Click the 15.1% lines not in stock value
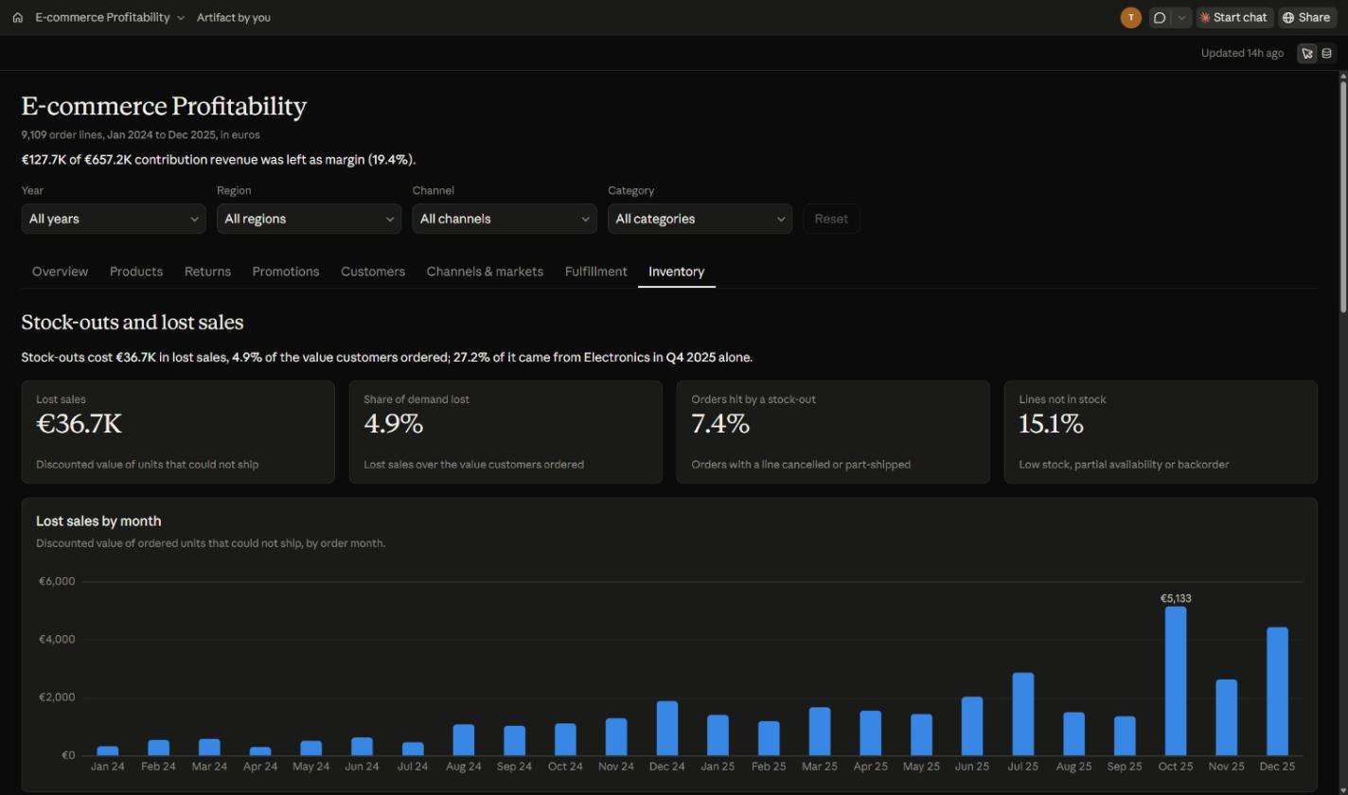Image resolution: width=1348 pixels, height=795 pixels. click(x=1051, y=424)
